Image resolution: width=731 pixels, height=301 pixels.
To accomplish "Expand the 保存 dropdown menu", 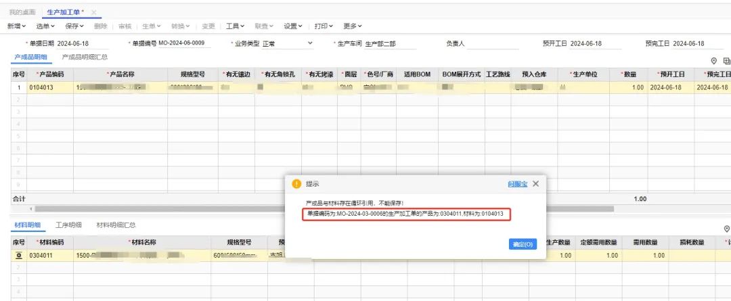I will pos(74,26).
